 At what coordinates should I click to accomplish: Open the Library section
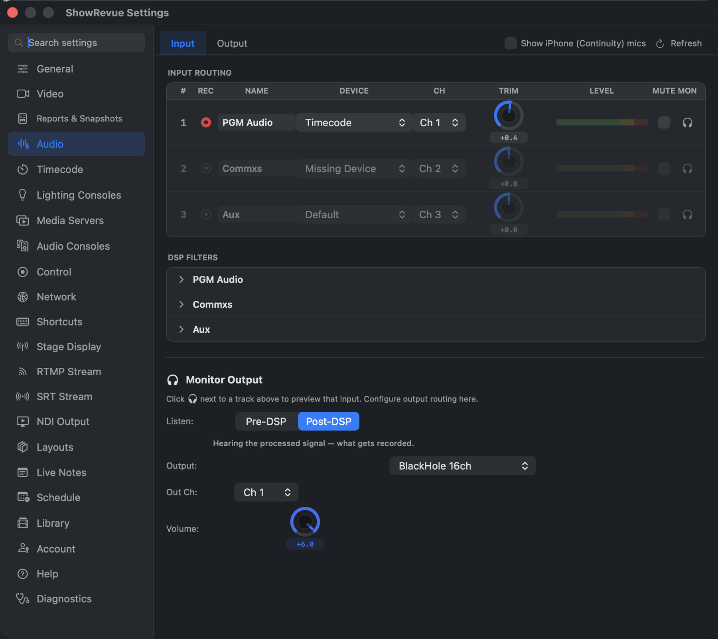pos(76,523)
